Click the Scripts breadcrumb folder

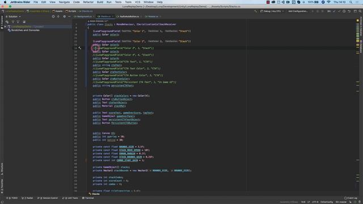click(71, 11)
